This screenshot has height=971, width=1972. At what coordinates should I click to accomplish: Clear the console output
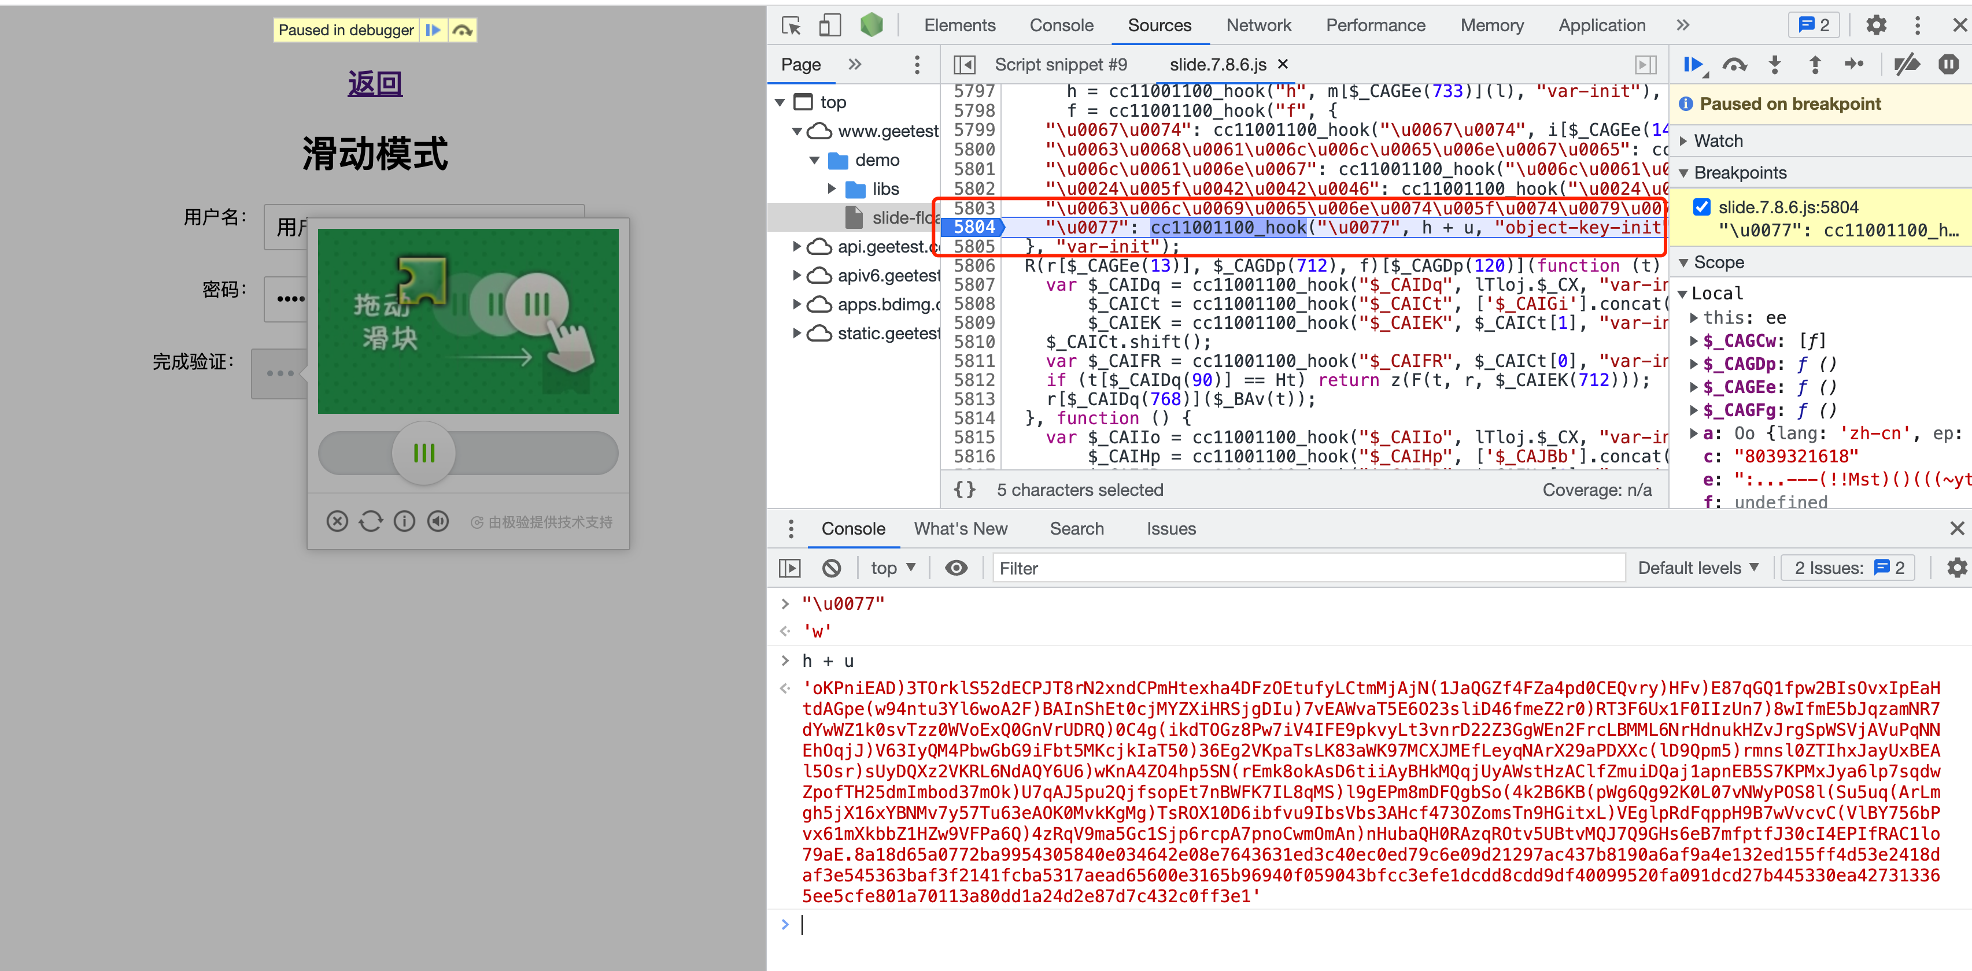(832, 568)
